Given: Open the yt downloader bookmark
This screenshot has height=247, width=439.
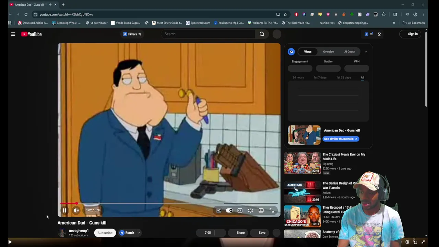Looking at the screenshot, I should (97, 23).
